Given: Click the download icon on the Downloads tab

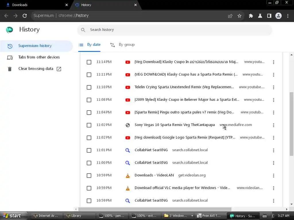Looking at the screenshot, I should click(8, 5).
